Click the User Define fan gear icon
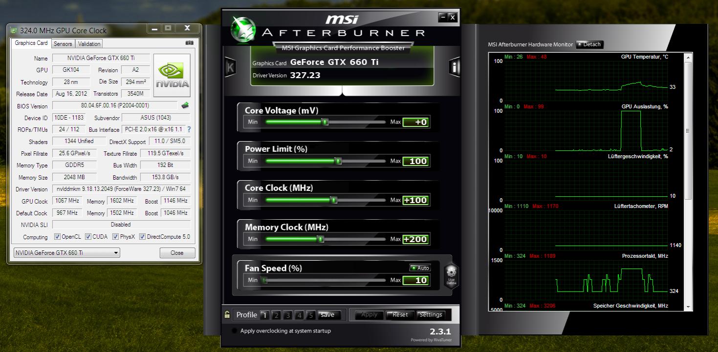Screen dimensions: 718x352 [x=452, y=275]
